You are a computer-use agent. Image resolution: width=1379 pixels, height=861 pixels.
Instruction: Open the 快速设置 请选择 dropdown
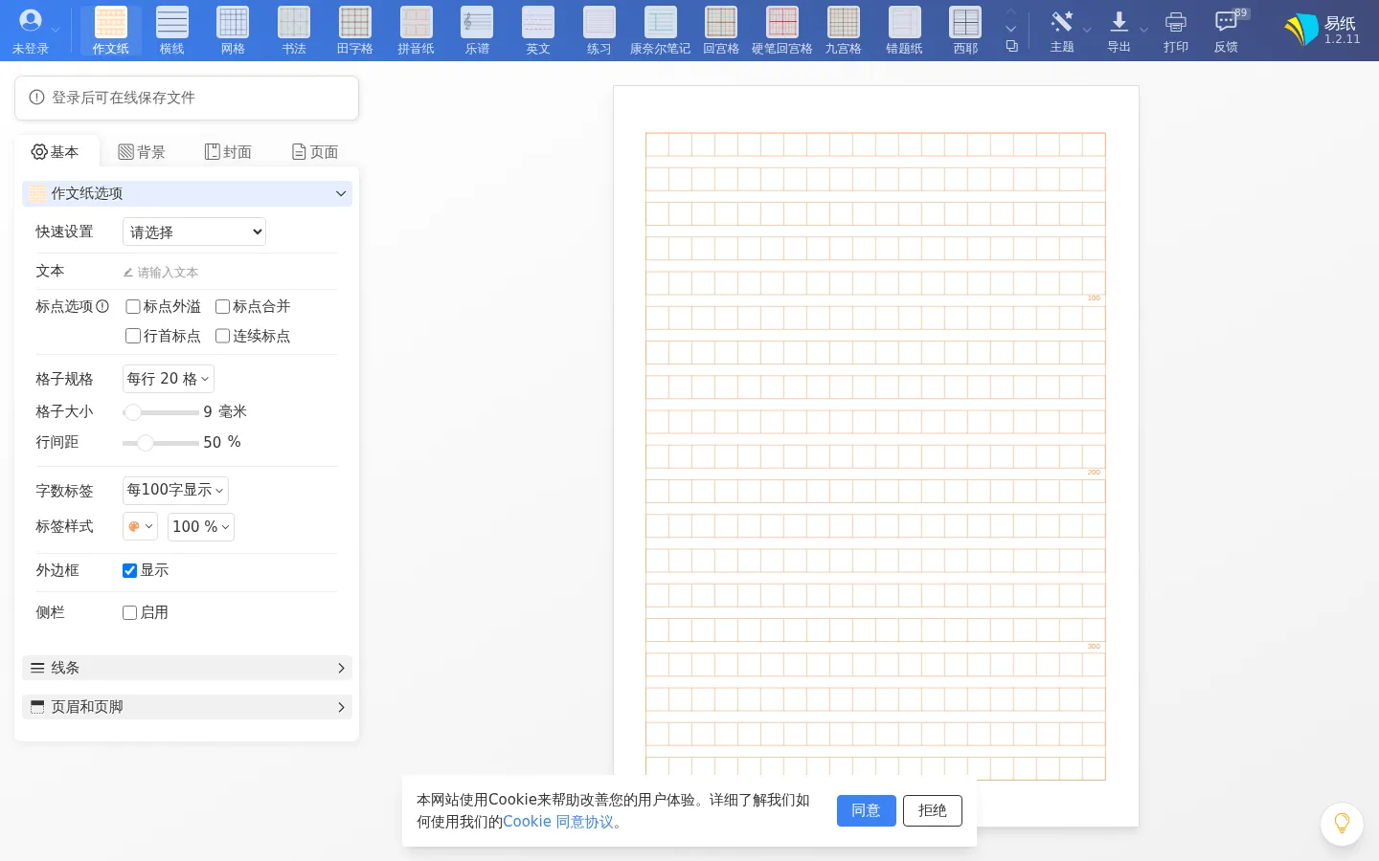(x=194, y=232)
